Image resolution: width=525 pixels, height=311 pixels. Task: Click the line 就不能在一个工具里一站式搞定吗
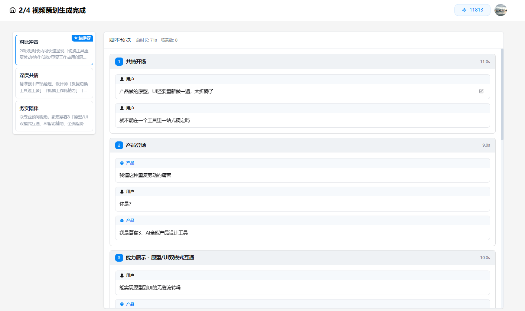pos(154,120)
